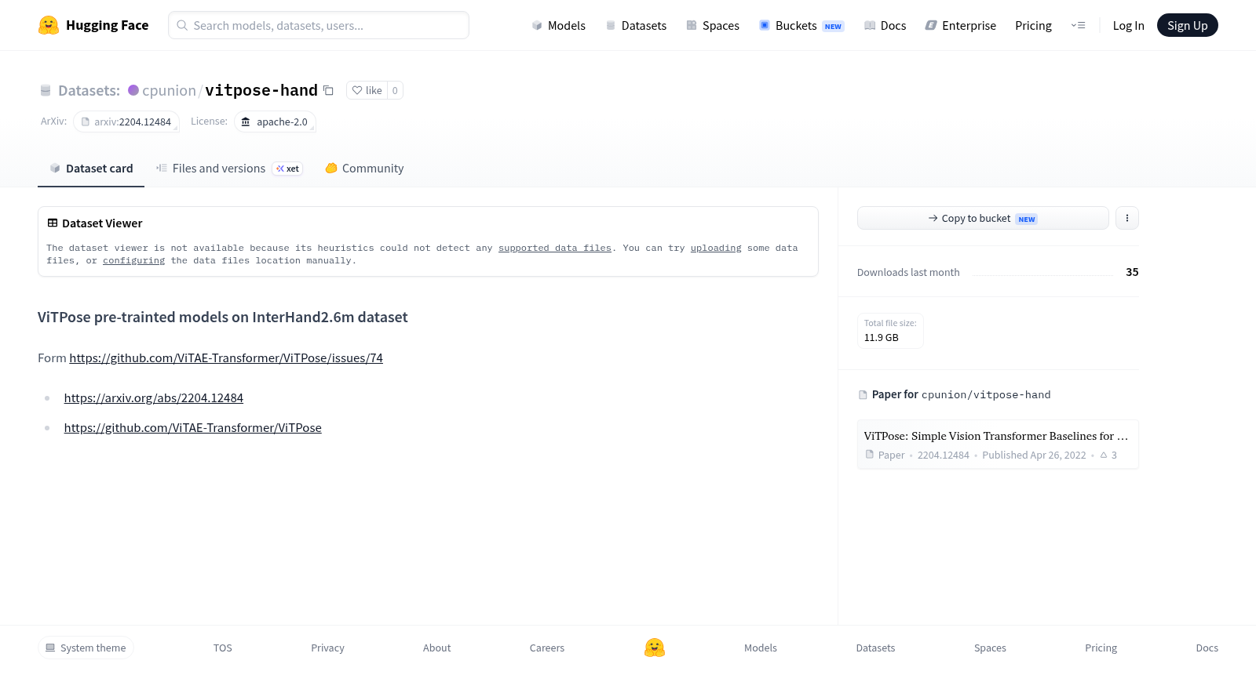1256x675 pixels.
Task: Open the more options three-dot menu
Action: [x=1126, y=218]
